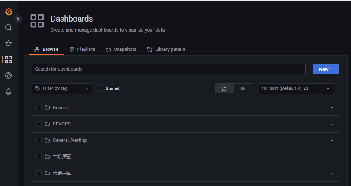
Task: Open Starred dashboards star icon
Action: [x=9, y=43]
